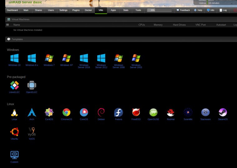
Task: Open the Settings tab
Action: click(63, 10)
